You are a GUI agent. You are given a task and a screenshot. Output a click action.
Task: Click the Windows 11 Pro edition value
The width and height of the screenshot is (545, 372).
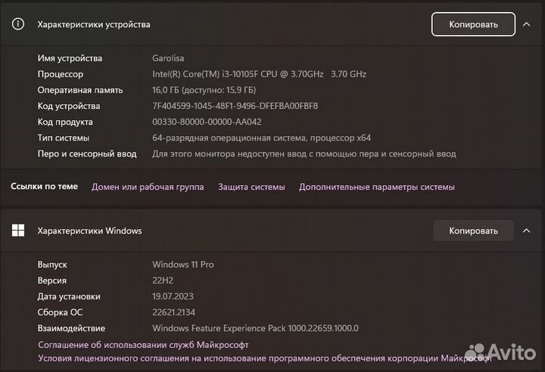point(183,265)
